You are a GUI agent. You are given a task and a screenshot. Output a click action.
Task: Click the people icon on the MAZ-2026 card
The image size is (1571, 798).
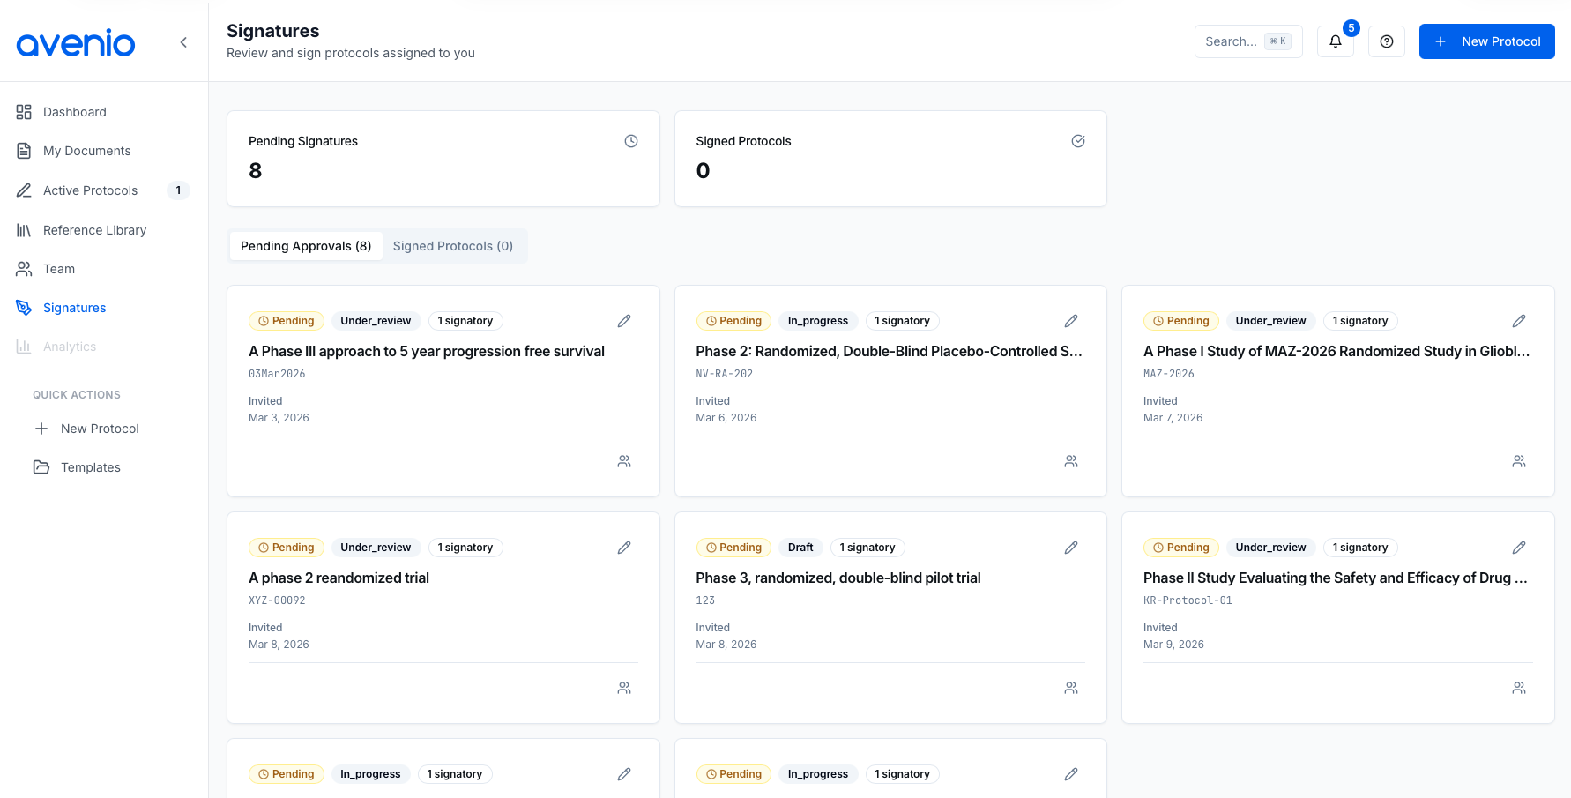1519,461
